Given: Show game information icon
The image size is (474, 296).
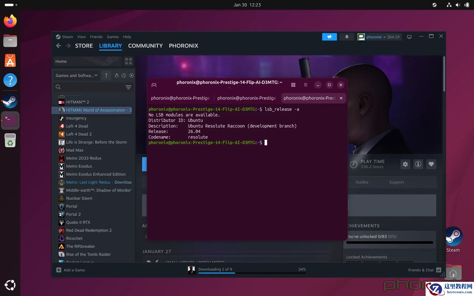Looking at the screenshot, I should click(418, 164).
